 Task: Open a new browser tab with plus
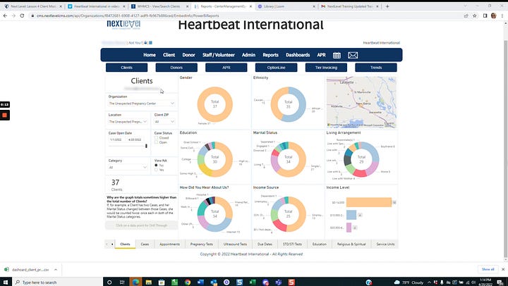pos(387,6)
